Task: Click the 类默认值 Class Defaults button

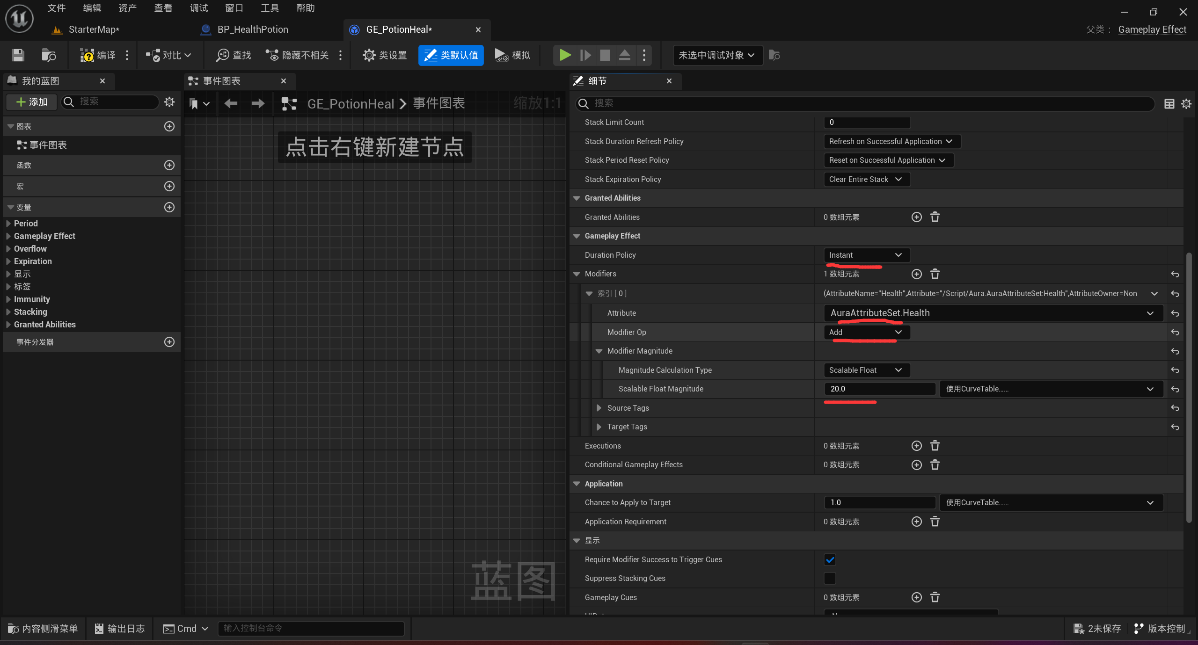Action: pos(451,55)
